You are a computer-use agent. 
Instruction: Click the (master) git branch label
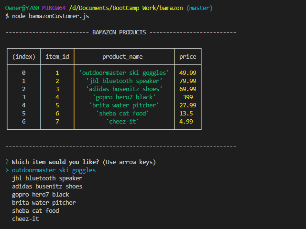pos(199,8)
